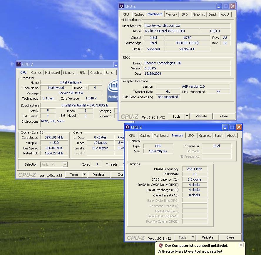Open Caches tab in CPU window

(36, 73)
